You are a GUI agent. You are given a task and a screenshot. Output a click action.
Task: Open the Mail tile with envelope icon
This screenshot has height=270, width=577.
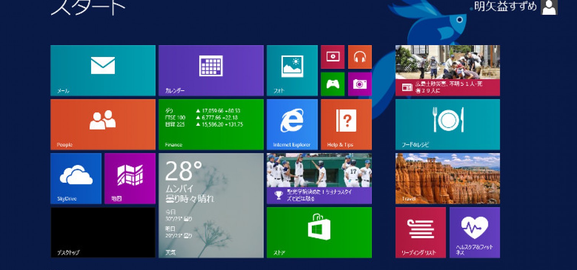[103, 70]
